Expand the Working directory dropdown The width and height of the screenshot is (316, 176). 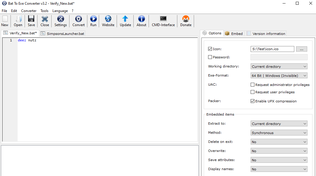[x=279, y=67]
